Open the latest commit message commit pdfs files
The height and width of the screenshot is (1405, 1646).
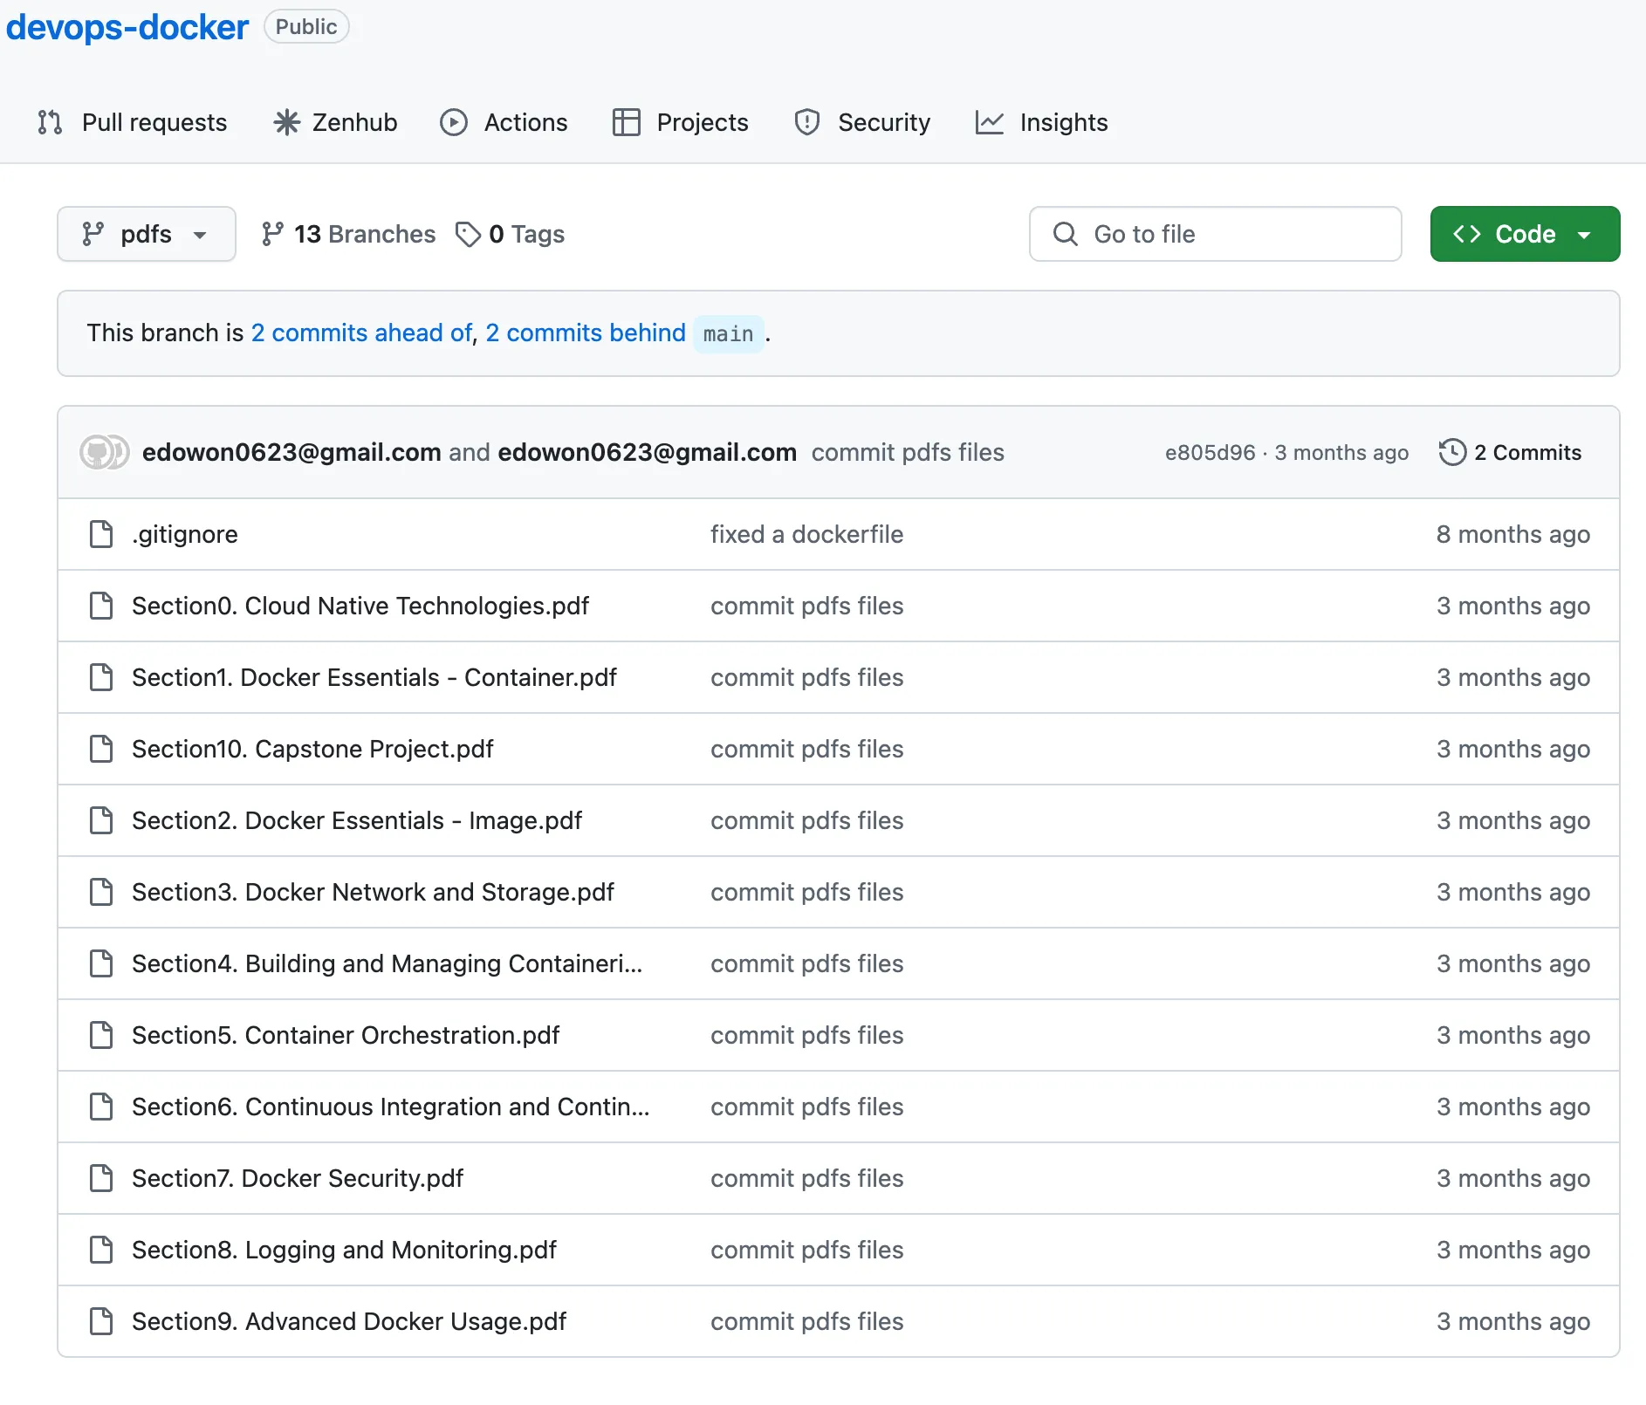click(x=908, y=452)
